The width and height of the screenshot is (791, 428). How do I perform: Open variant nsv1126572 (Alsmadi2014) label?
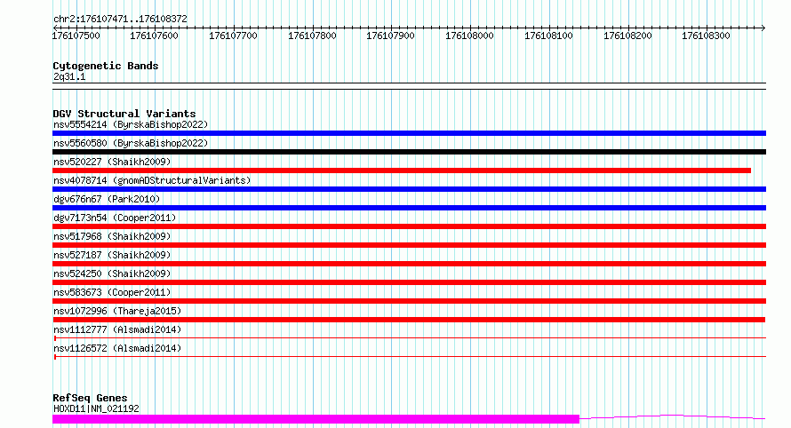[117, 348]
